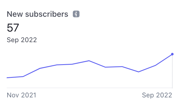Click the line's lowest dip before the final rise
This screenshot has height=101, width=179.
coord(138,72)
